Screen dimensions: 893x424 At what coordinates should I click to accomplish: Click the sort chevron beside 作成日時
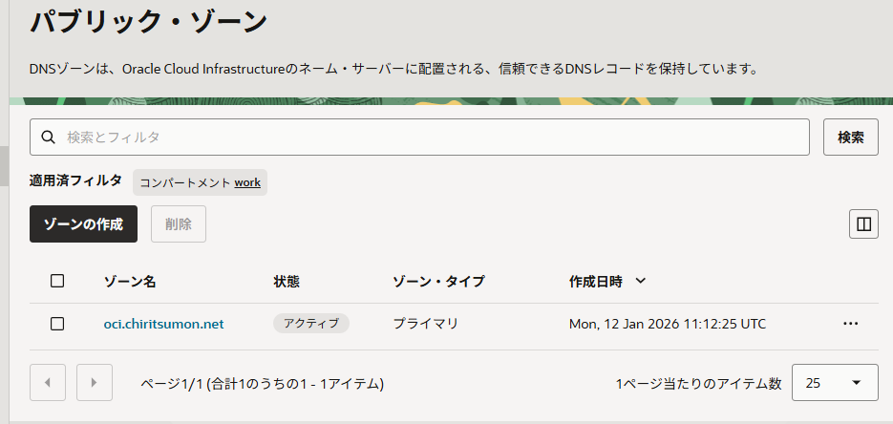click(x=640, y=282)
